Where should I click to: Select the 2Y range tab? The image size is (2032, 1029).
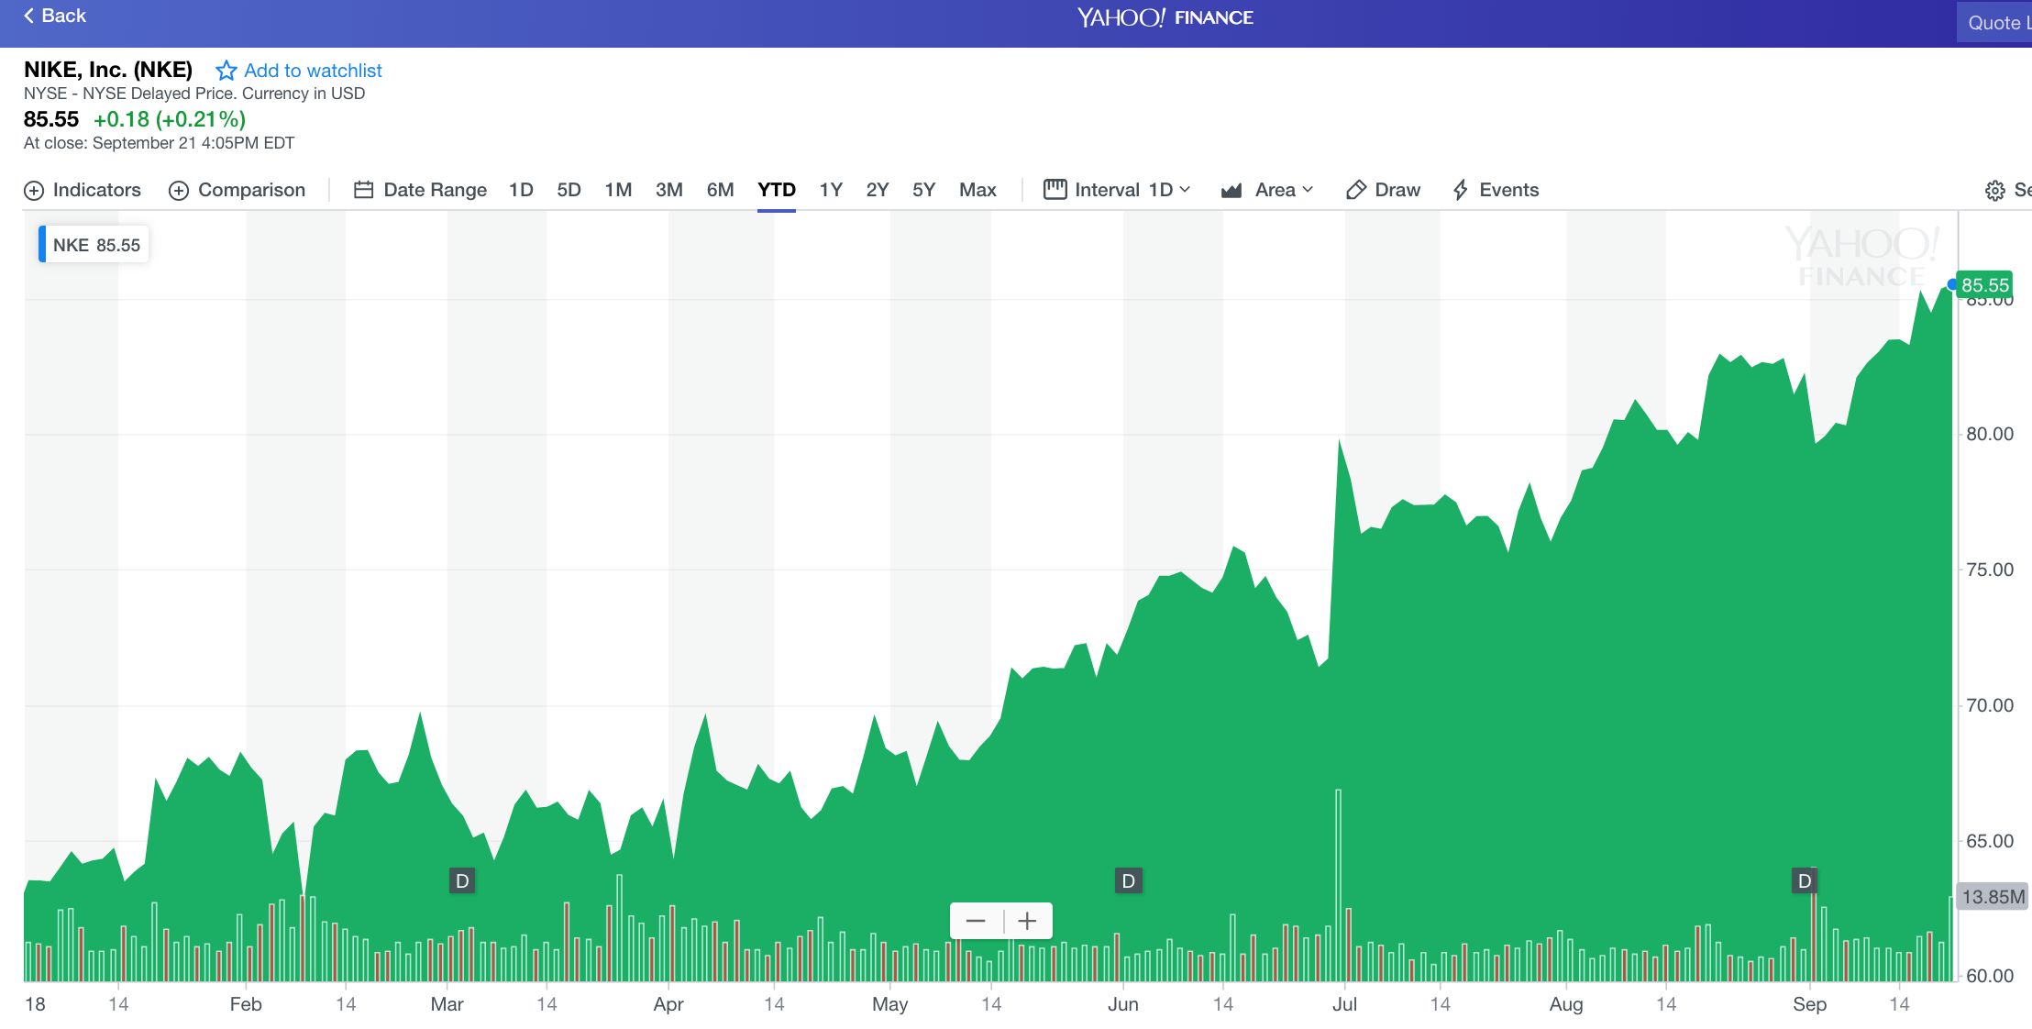pyautogui.click(x=878, y=190)
